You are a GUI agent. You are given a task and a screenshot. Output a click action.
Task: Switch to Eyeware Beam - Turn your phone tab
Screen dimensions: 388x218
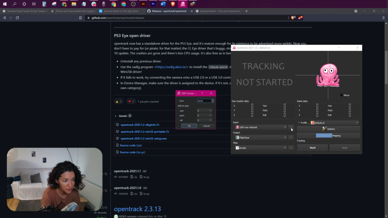(219, 11)
